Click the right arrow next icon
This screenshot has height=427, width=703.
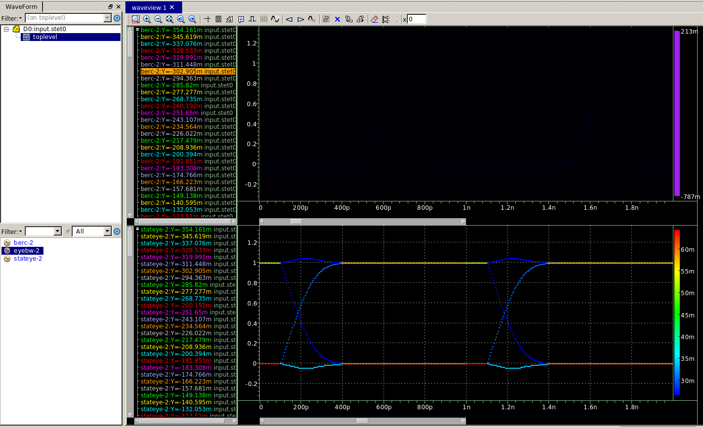(300, 19)
